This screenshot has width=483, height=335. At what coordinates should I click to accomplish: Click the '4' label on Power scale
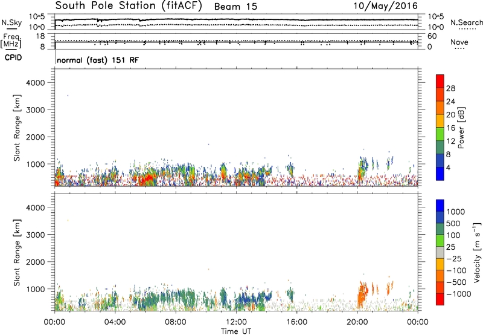point(448,167)
